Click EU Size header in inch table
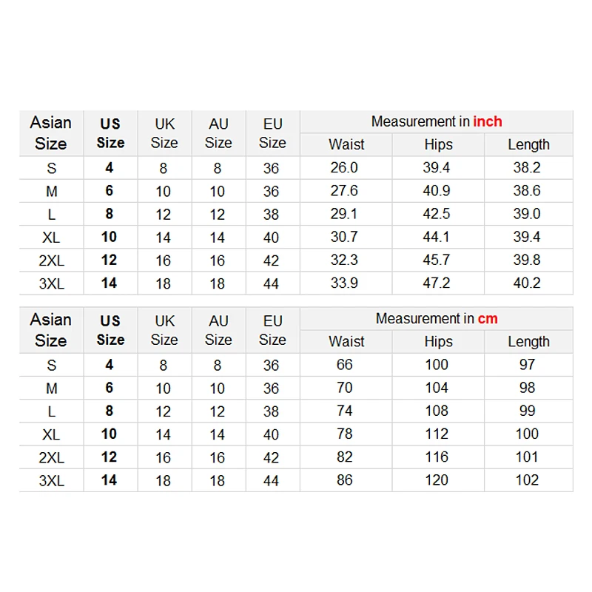The width and height of the screenshot is (592, 592). pos(272,133)
